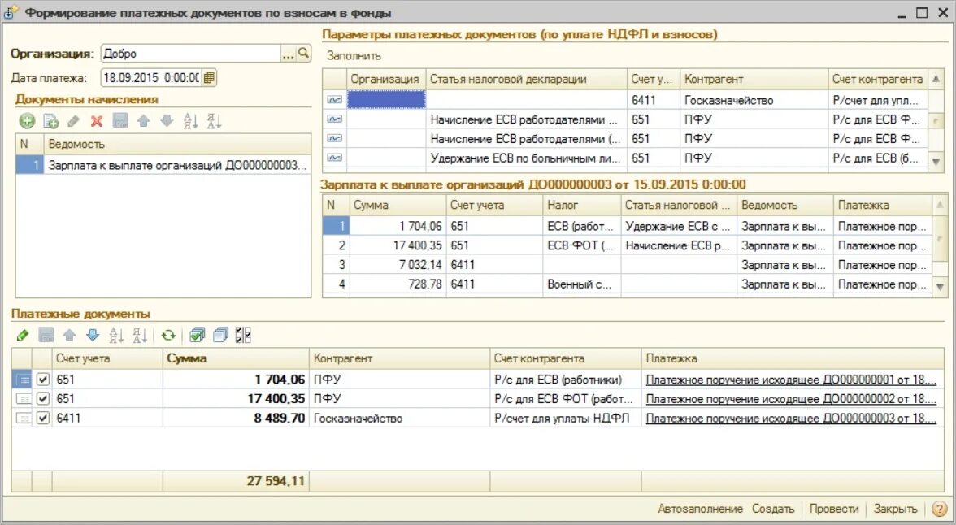Click the scroll-up arrow of the parameters table

click(936, 79)
